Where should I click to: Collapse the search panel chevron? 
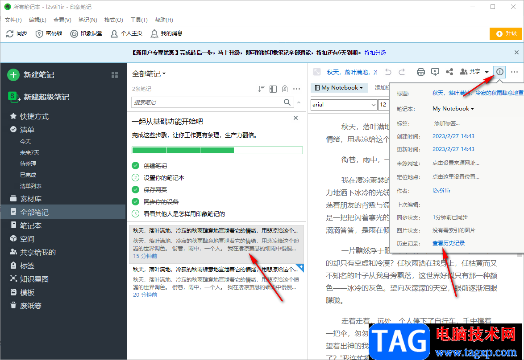pos(299,102)
